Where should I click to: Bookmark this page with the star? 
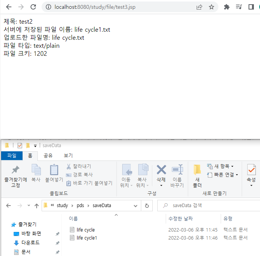211,7
